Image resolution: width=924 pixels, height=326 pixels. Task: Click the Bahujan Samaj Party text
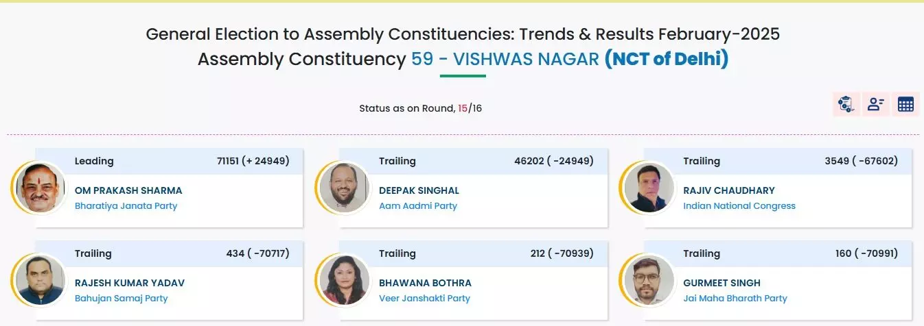(121, 299)
